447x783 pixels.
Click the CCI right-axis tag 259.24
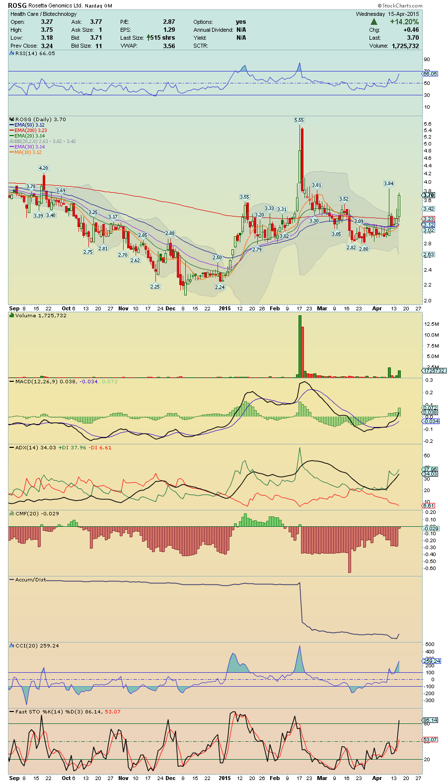pyautogui.click(x=431, y=661)
